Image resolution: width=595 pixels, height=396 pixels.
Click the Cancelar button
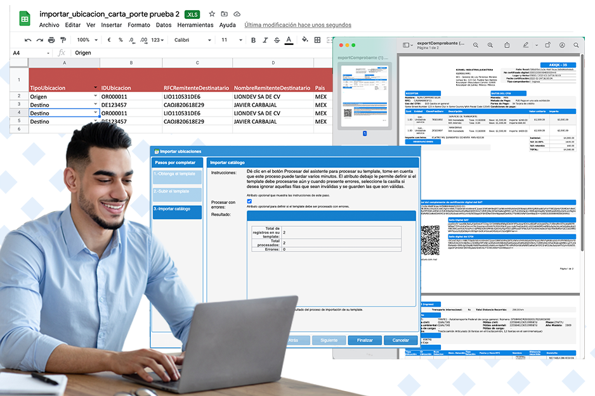click(x=400, y=340)
